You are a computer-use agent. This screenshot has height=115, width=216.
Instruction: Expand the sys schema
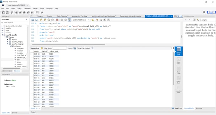click(x=2, y=30)
